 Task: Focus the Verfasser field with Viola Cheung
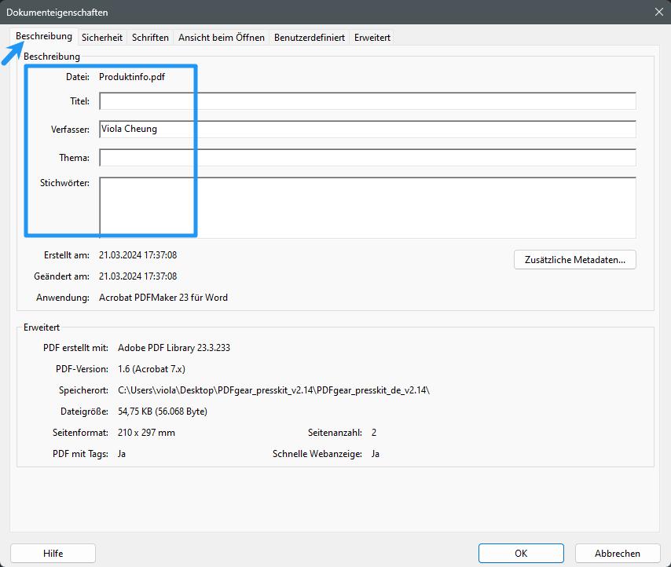[367, 130]
